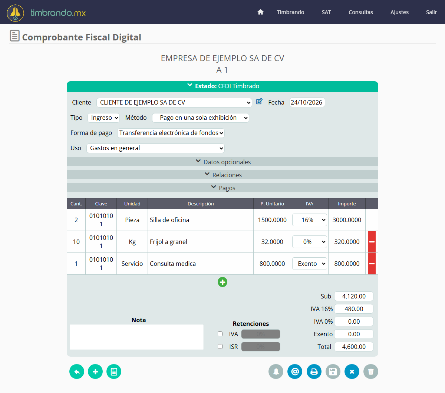Open the Tipo Ingreso dropdown
445x393 pixels.
click(x=103, y=118)
